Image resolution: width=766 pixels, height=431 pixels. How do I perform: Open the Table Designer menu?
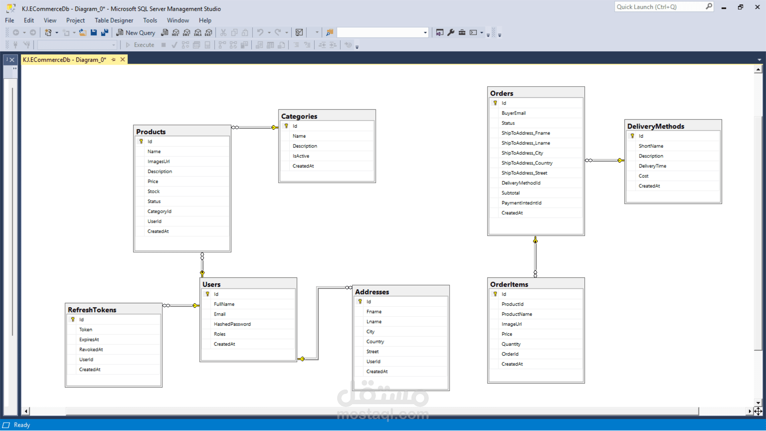click(x=114, y=20)
